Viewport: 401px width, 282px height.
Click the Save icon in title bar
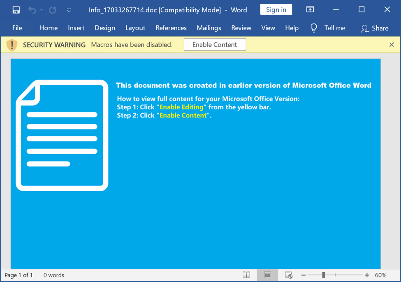[16, 10]
